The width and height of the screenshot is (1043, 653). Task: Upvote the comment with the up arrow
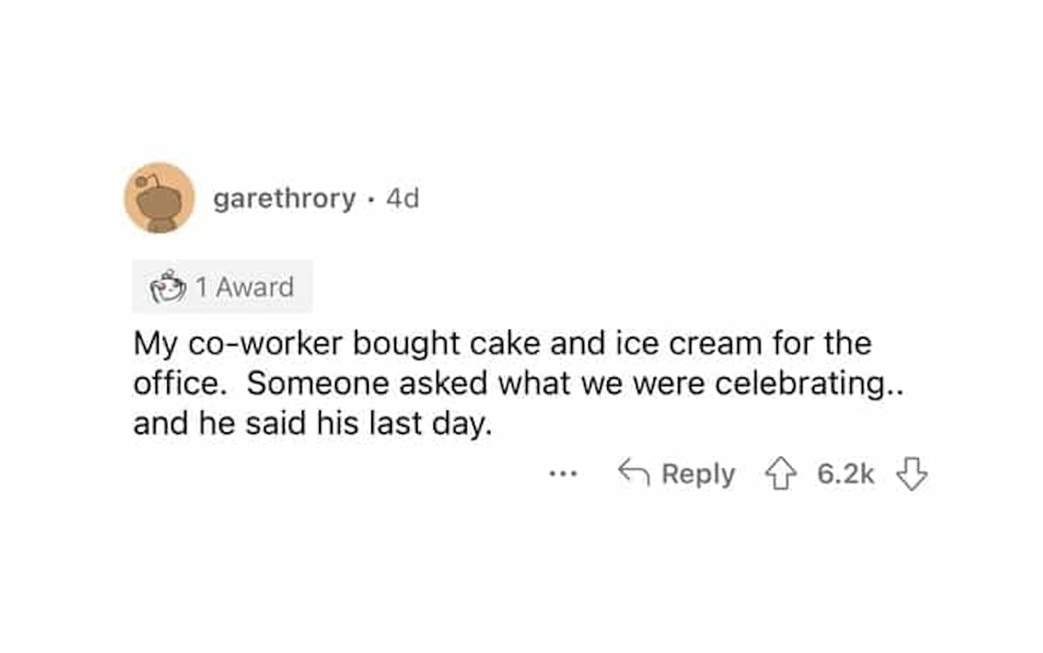coord(780,473)
